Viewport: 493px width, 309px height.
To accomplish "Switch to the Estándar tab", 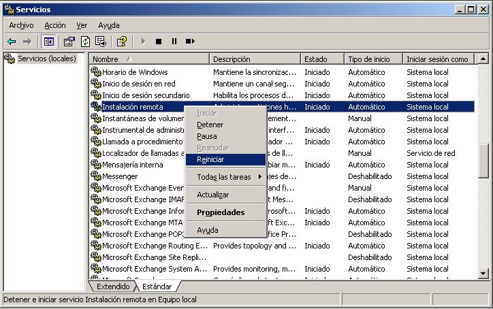I will [157, 287].
